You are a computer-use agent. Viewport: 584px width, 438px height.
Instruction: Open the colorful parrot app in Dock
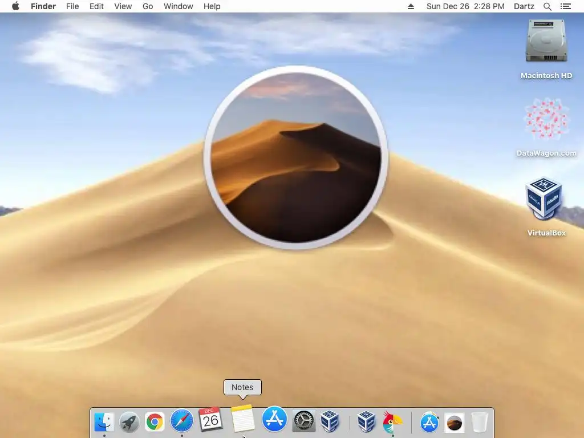pos(392,422)
